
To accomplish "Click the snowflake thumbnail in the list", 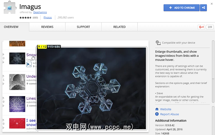I will (17, 58).
